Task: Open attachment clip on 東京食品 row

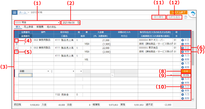Action: [17, 52]
